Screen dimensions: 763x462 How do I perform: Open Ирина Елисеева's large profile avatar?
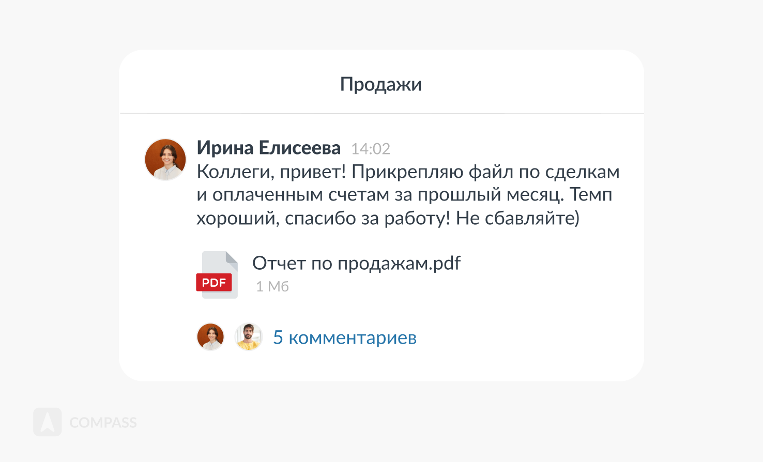(x=165, y=159)
